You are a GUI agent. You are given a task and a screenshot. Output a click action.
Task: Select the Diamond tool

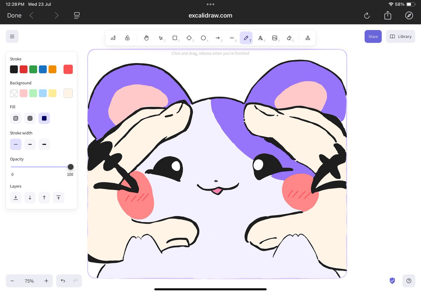click(x=189, y=38)
